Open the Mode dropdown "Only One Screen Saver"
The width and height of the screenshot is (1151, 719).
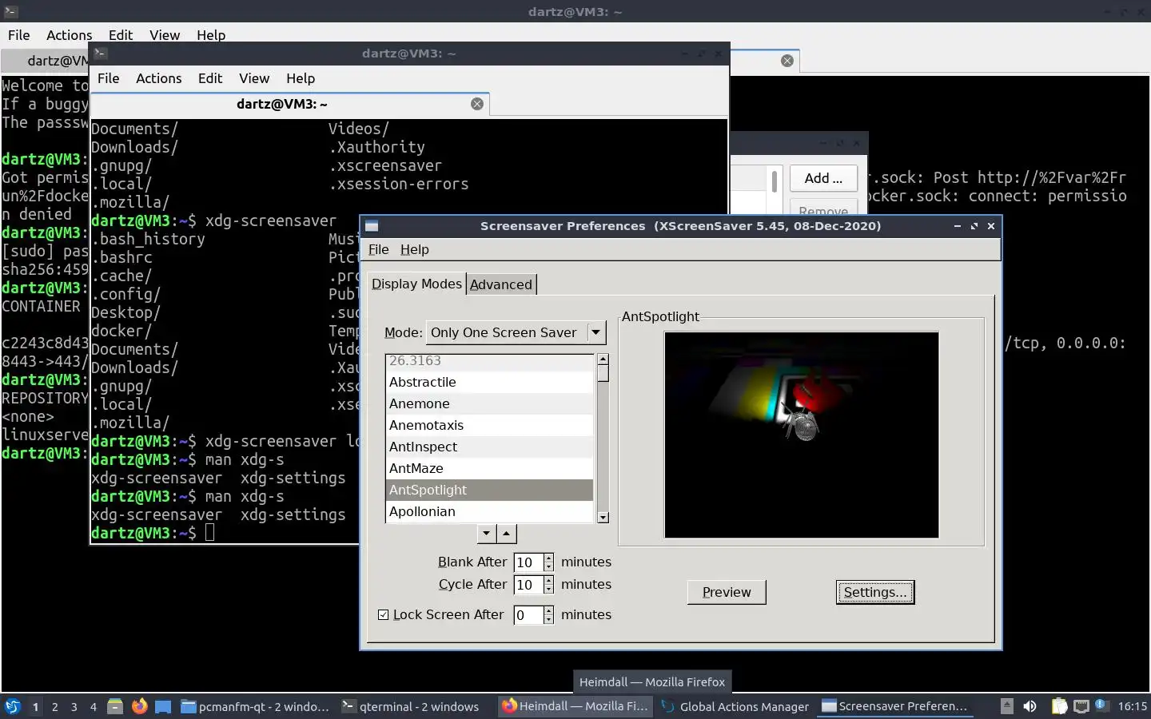(x=516, y=332)
